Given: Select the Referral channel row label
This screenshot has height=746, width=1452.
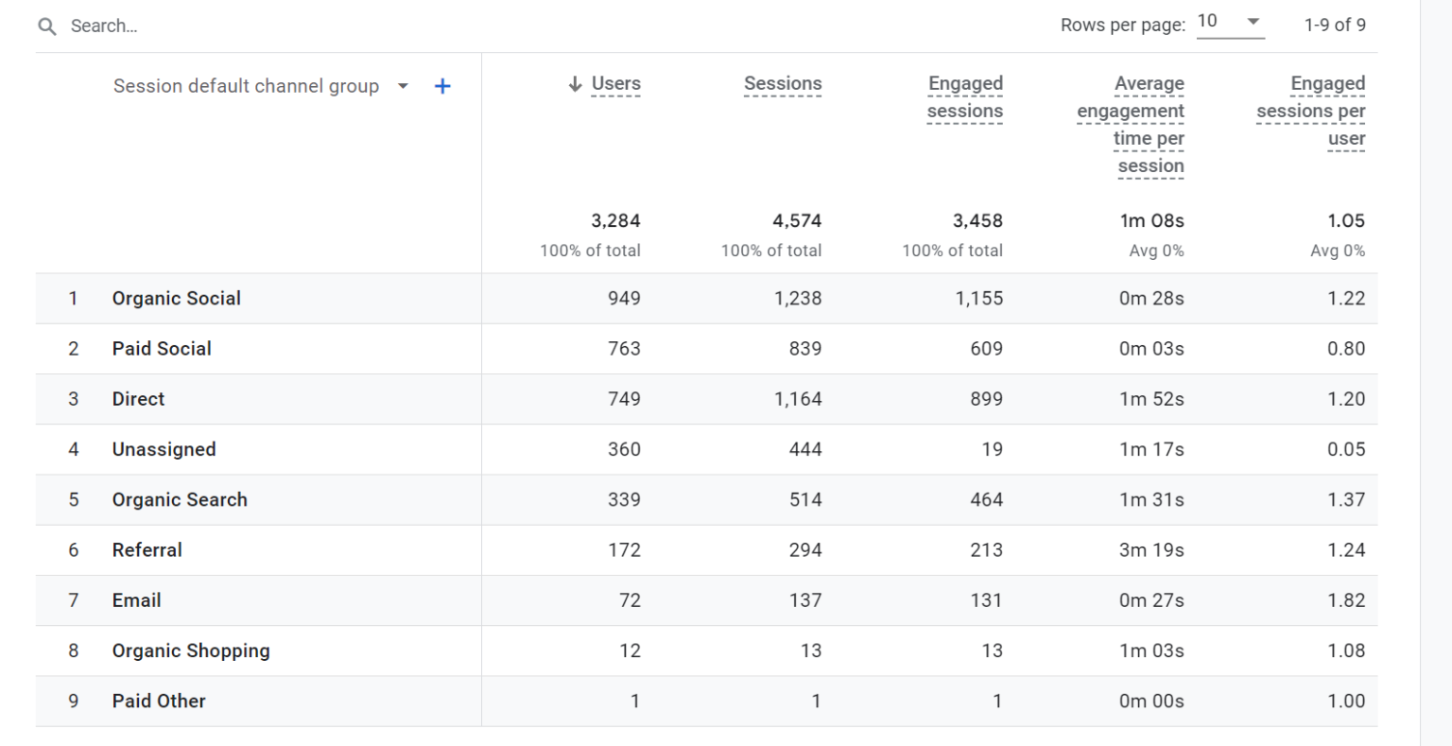Looking at the screenshot, I should 147,550.
